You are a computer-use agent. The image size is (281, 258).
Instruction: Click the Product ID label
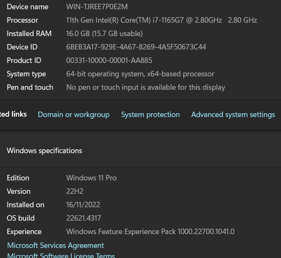pyautogui.click(x=24, y=60)
